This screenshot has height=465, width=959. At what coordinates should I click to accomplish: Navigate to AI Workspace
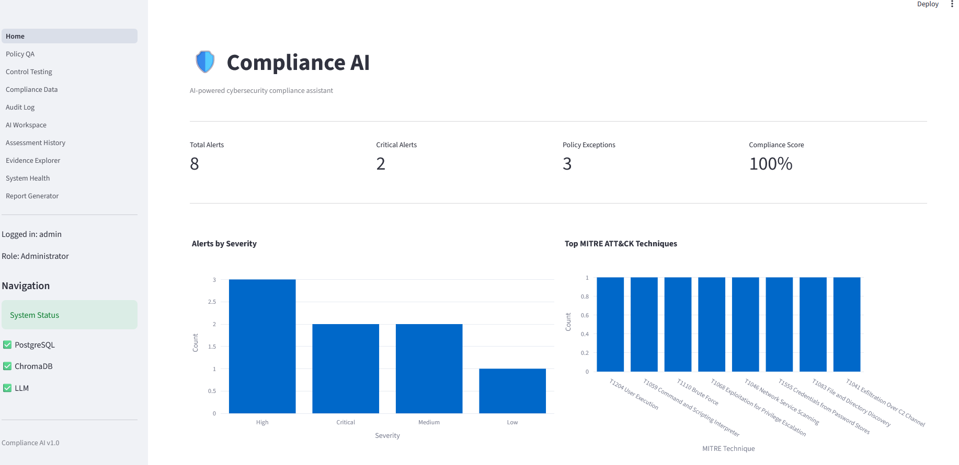70,125
